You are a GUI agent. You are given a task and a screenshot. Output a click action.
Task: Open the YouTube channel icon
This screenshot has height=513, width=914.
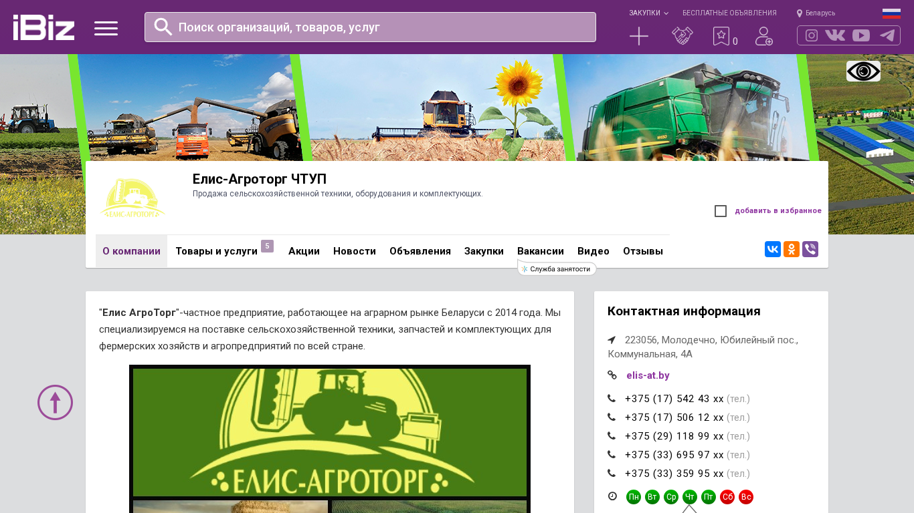[x=861, y=35]
